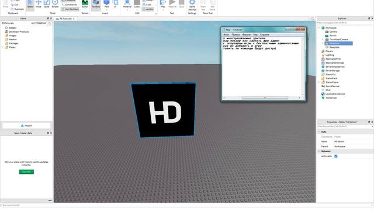The width and height of the screenshot is (374, 210).
Task: Select the Players service icon in Explorer
Action: tap(323, 51)
